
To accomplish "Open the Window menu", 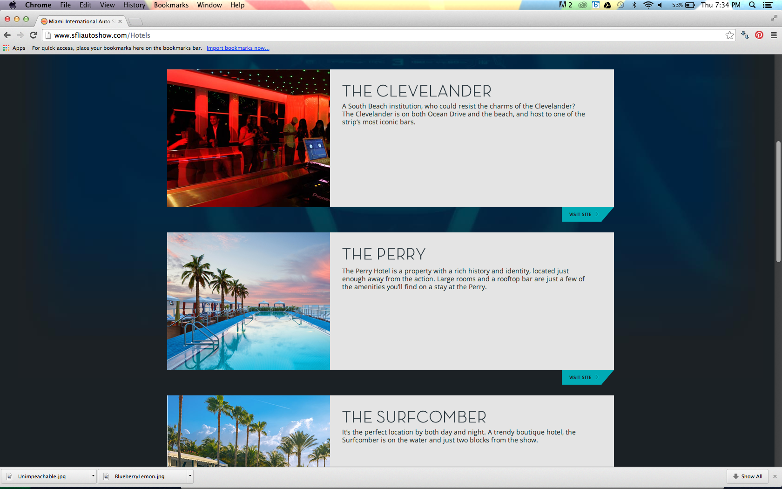I will pos(209,5).
